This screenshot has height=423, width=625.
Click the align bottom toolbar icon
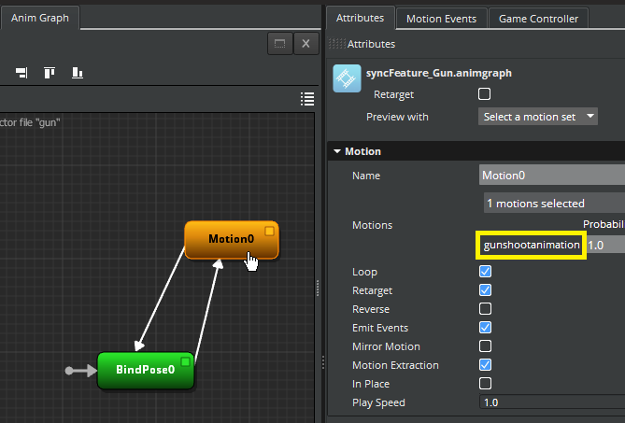pyautogui.click(x=78, y=73)
